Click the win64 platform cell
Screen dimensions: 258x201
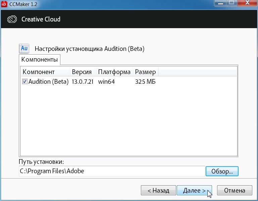pyautogui.click(x=106, y=82)
